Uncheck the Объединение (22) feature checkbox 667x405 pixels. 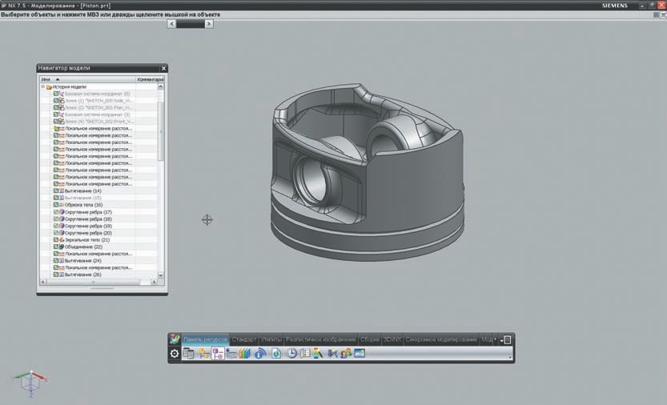(x=56, y=247)
